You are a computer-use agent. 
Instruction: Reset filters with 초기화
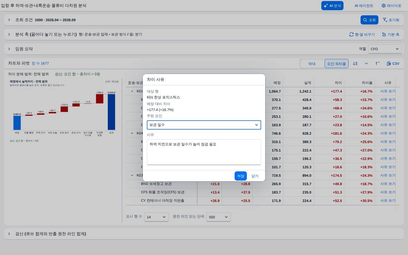click(x=391, y=20)
